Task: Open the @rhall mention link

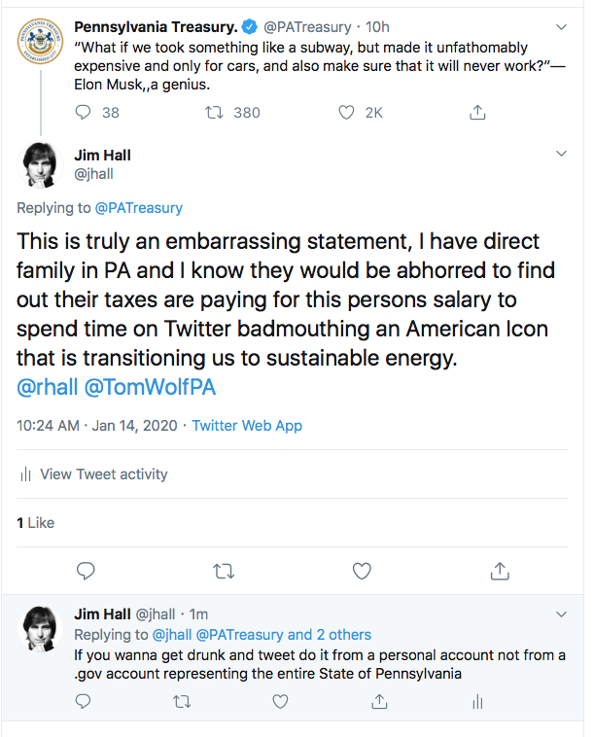Action: 48,386
